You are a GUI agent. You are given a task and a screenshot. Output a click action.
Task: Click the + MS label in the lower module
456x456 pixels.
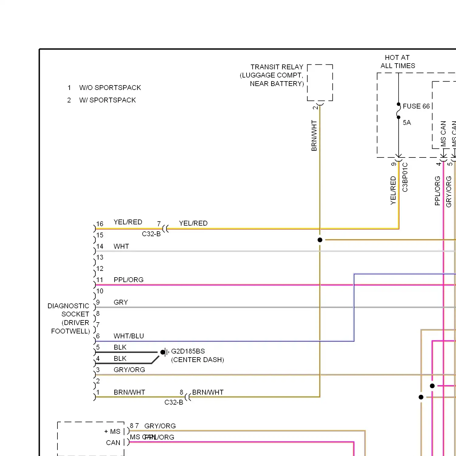(112, 431)
